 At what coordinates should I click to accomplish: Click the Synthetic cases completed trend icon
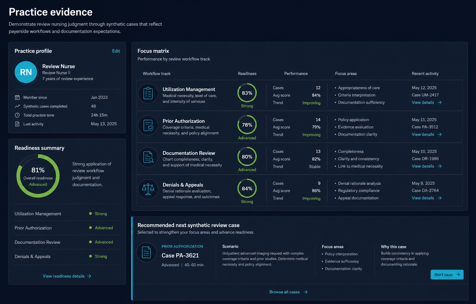pyautogui.click(x=17, y=106)
